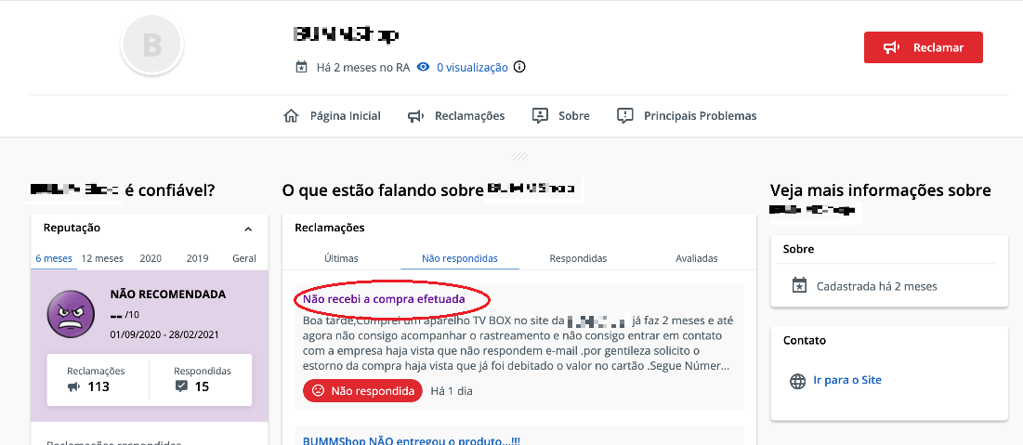Click the megaphone icon on Reclamar button

click(x=892, y=47)
